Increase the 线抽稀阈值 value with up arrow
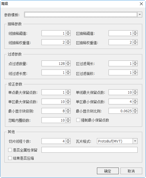Screen dimensions: 146x178 [x=68, y=32]
